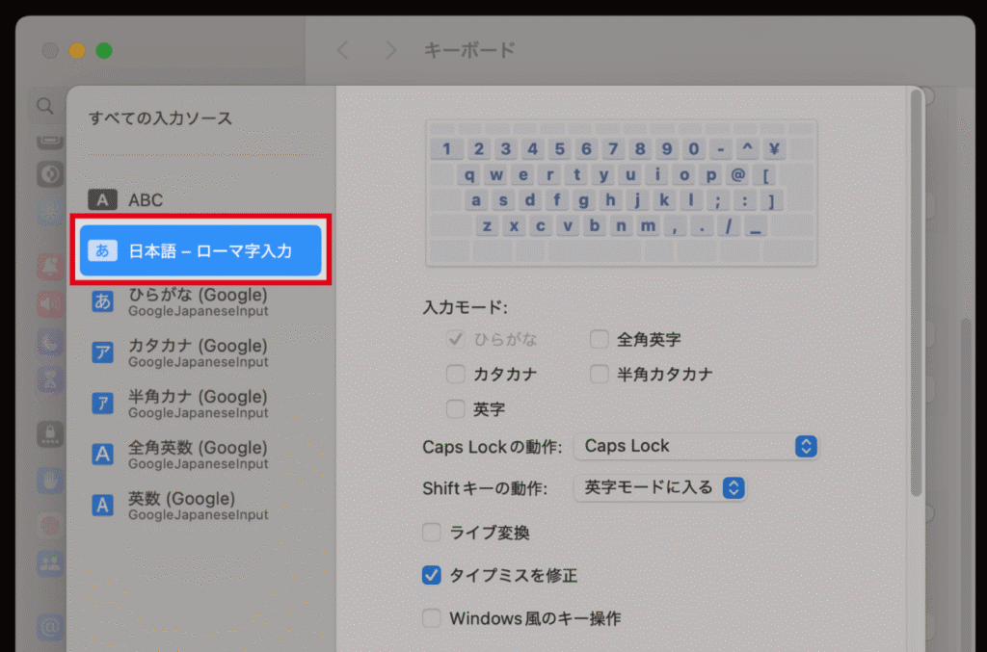
Task: Open Notifications bell icon in sidebar
Action: (x=49, y=267)
